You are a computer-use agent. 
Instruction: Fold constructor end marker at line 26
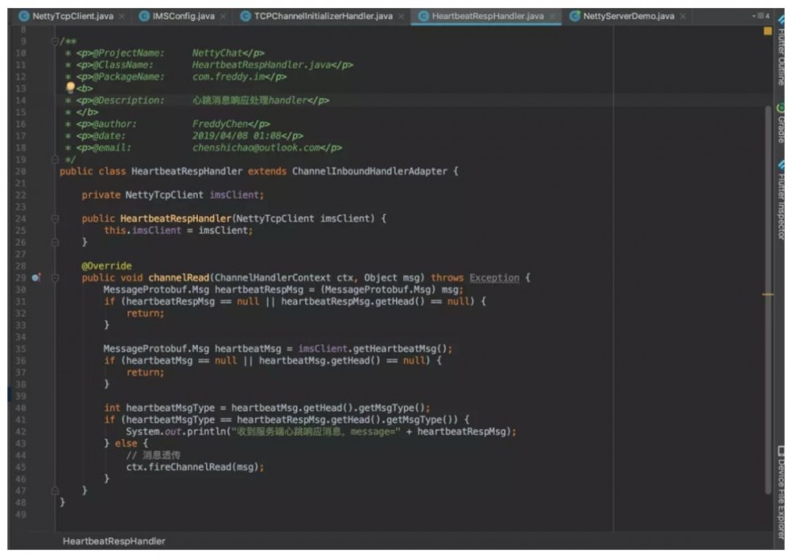point(55,242)
